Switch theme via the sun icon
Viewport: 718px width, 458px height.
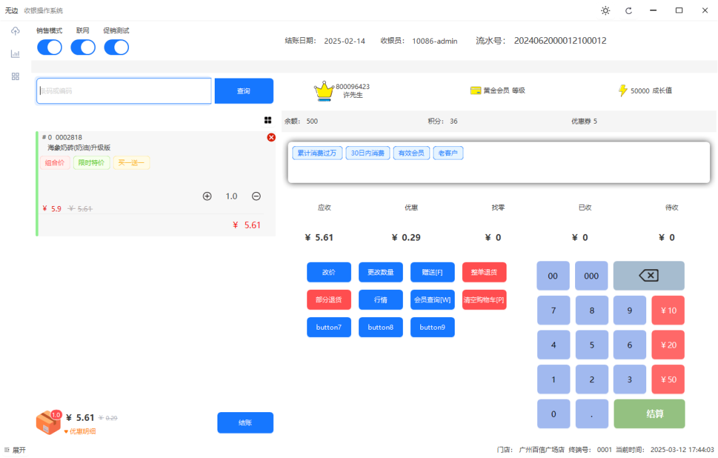click(x=604, y=11)
